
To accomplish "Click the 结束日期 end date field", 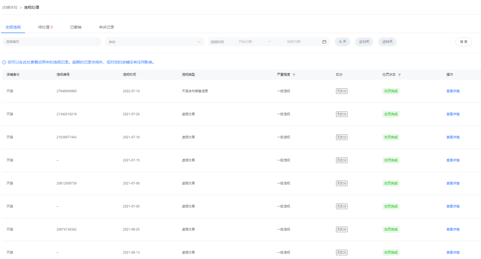I will [294, 42].
